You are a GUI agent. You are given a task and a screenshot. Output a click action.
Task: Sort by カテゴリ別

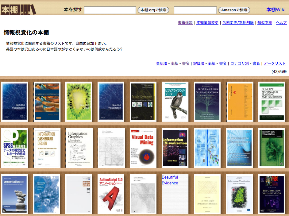tap(240, 64)
